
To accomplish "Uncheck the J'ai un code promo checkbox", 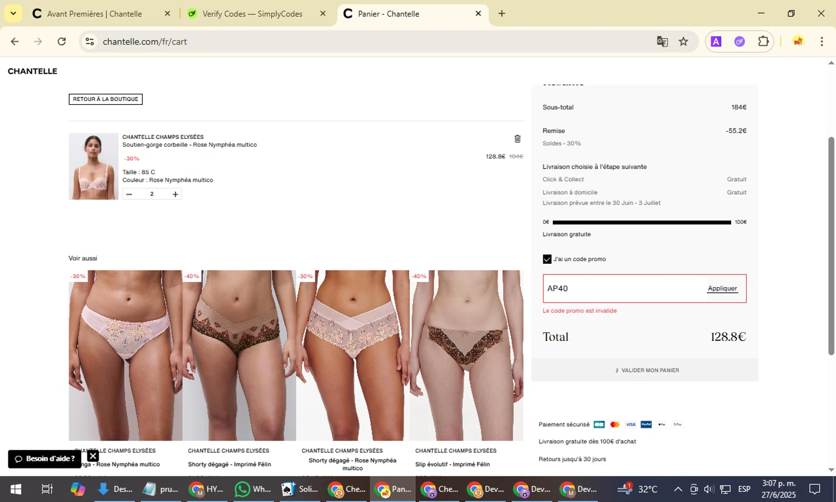I will [547, 259].
